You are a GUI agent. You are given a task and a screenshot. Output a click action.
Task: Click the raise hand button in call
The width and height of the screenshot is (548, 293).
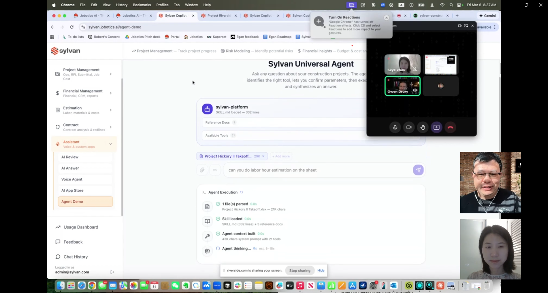coord(423,128)
